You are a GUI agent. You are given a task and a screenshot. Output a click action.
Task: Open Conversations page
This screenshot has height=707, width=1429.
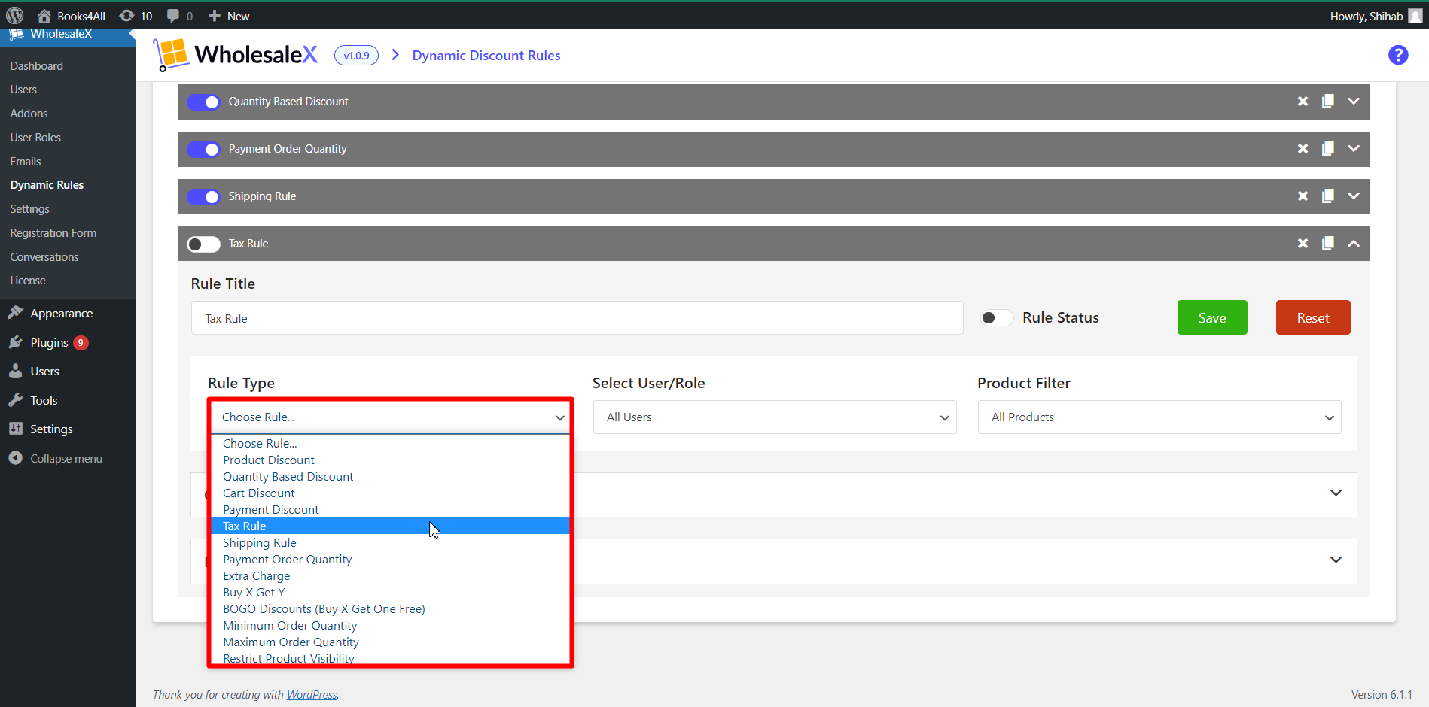click(44, 257)
